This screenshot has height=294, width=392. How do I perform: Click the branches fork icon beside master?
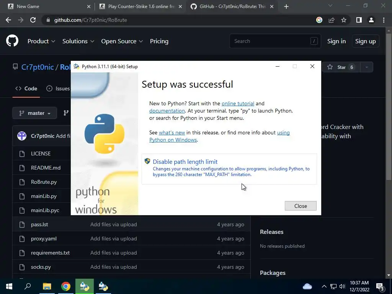66,113
